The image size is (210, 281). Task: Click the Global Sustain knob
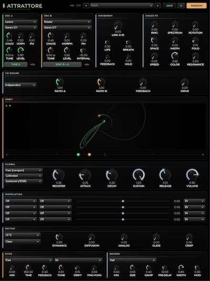tap(139, 175)
